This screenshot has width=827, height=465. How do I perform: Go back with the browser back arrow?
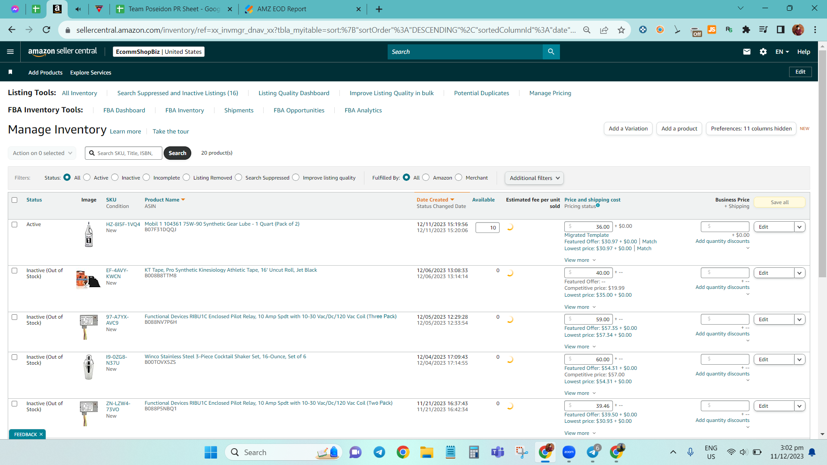(x=12, y=30)
